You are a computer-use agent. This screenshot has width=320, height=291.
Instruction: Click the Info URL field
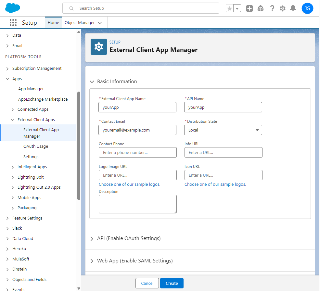click(223, 152)
